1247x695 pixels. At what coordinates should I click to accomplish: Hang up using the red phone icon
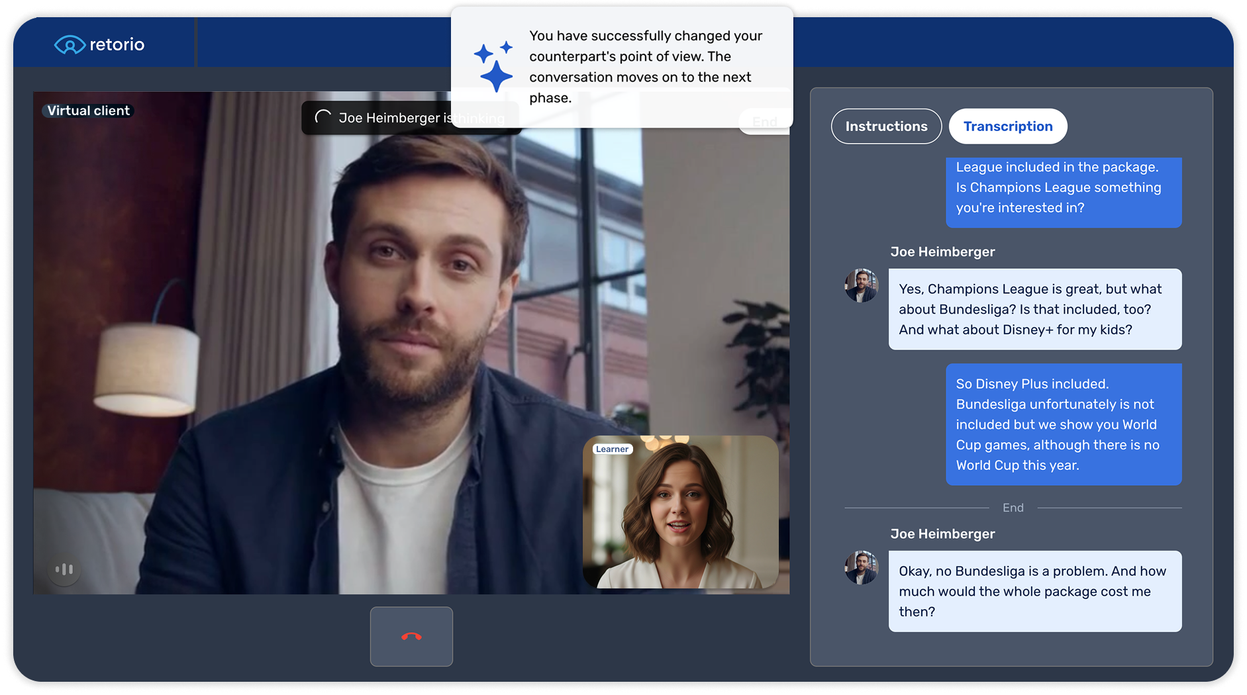[411, 635]
